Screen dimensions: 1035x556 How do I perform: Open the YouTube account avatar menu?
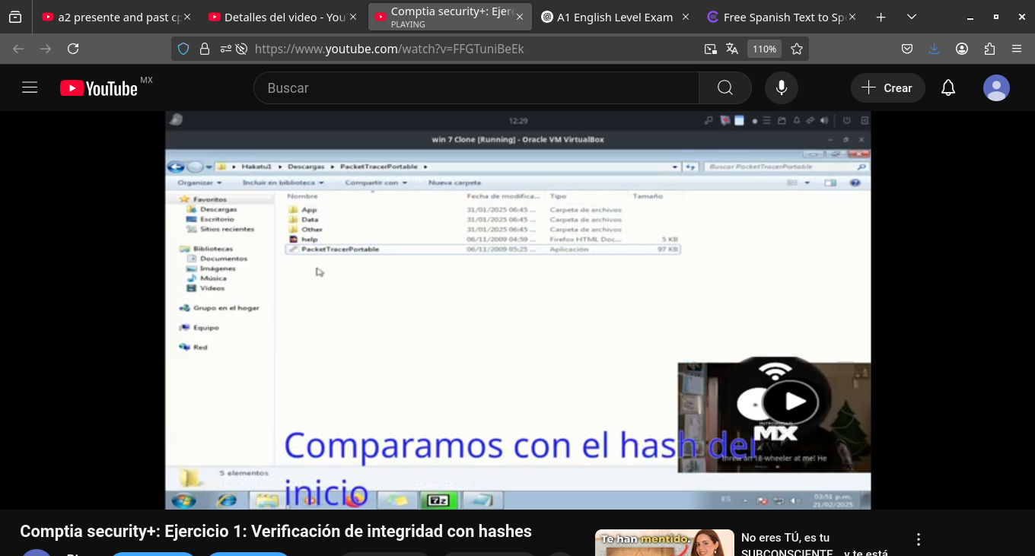[x=995, y=88]
